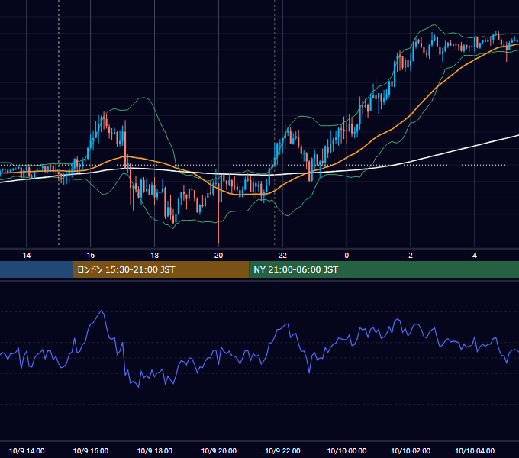Click the NY 21:00-06:00 JST session bar

point(384,269)
